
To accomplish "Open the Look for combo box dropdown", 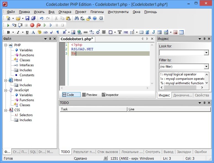I will [206, 53].
